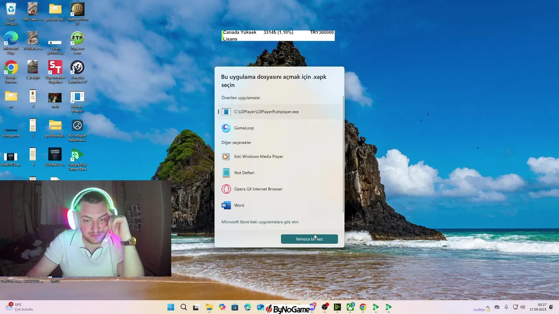Screen dimensions: 559x314
Task: Select the 8492ca4b image file
Action: (x=33, y=12)
